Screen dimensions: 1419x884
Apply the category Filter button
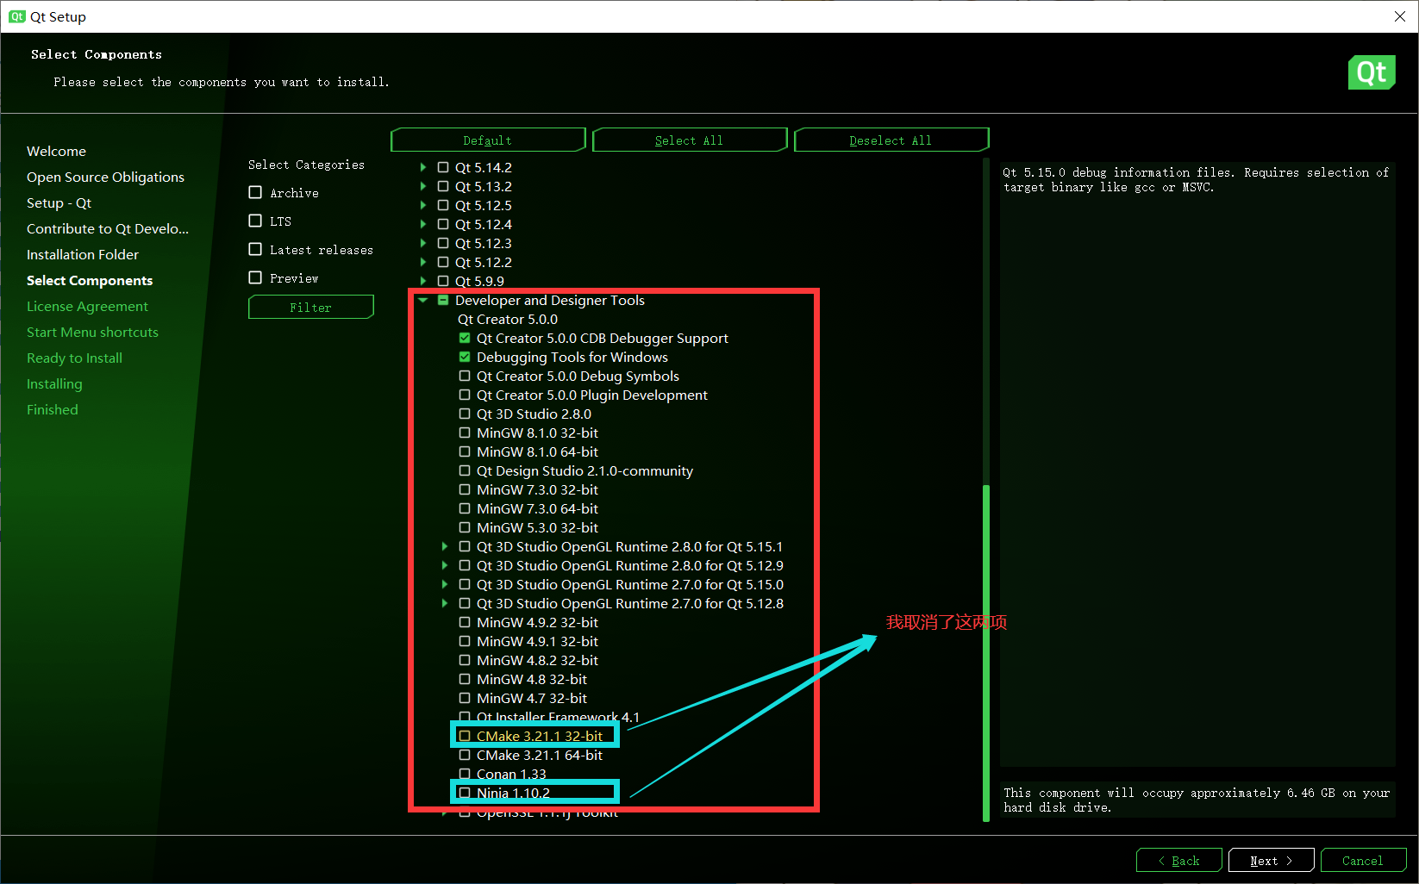pos(311,307)
